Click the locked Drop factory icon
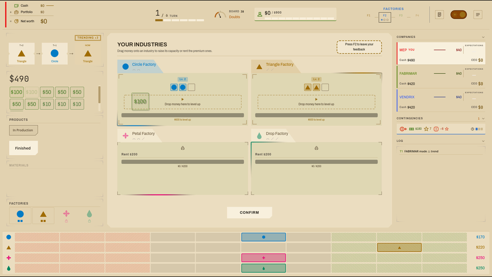The width and height of the screenshot is (492, 277). (x=89, y=216)
